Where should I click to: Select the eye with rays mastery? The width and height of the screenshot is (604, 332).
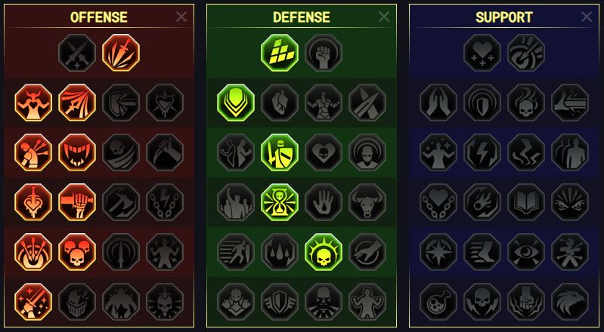(526, 252)
